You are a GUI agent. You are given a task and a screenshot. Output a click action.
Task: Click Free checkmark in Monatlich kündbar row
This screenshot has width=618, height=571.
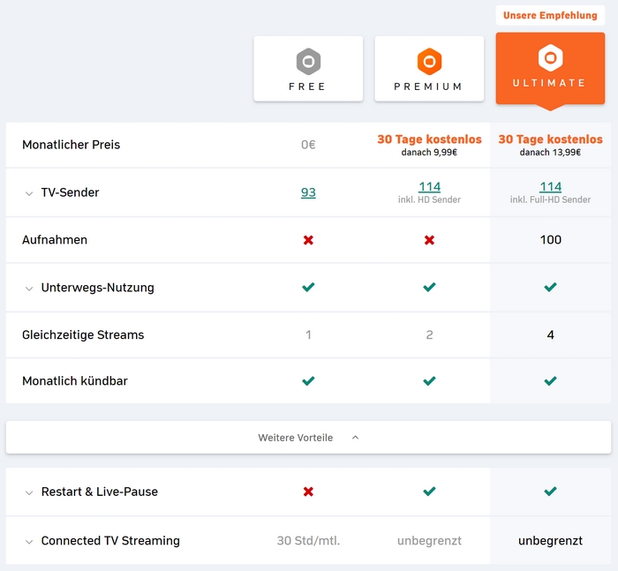308,380
